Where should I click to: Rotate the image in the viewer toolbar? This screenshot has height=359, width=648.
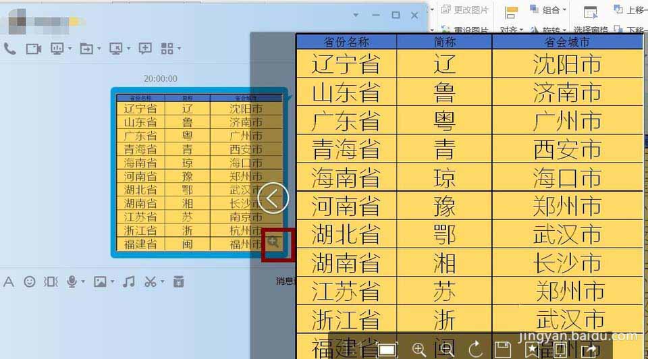point(475,349)
